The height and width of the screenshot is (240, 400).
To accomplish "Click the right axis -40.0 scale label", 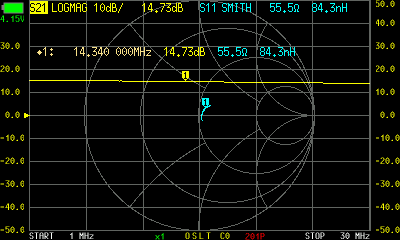I will click(x=387, y=207).
